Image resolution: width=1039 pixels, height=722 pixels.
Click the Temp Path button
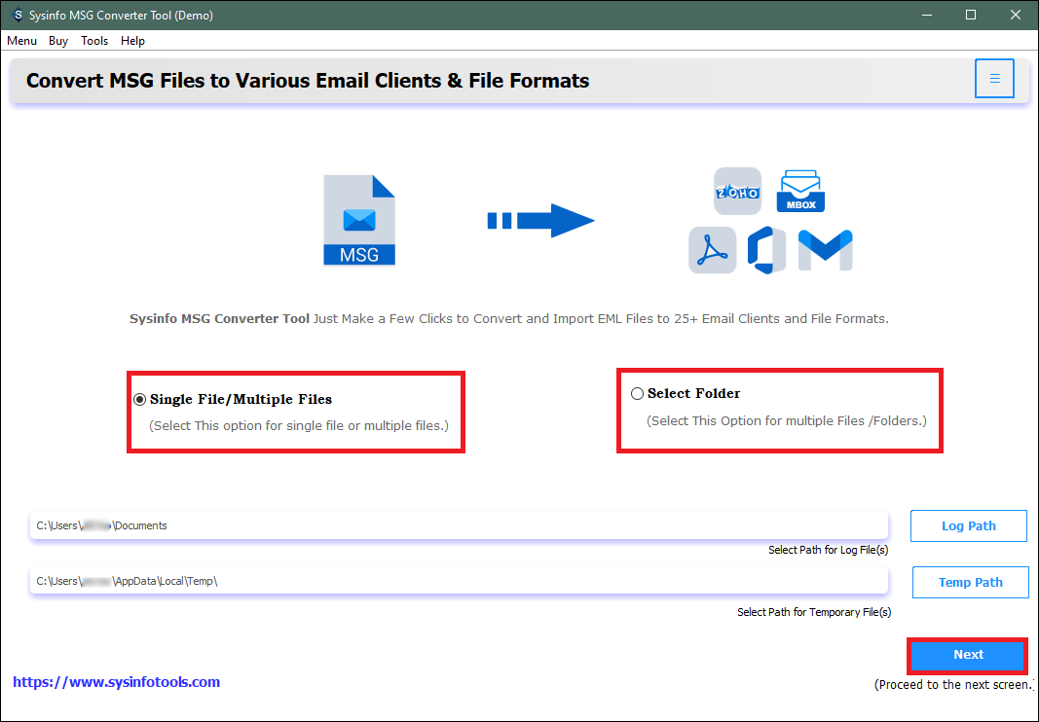pyautogui.click(x=970, y=582)
